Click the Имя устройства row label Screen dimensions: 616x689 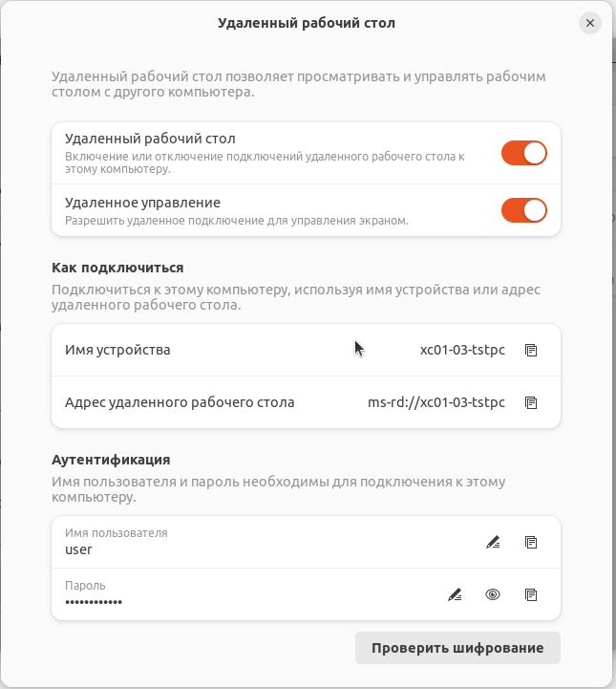tap(117, 350)
